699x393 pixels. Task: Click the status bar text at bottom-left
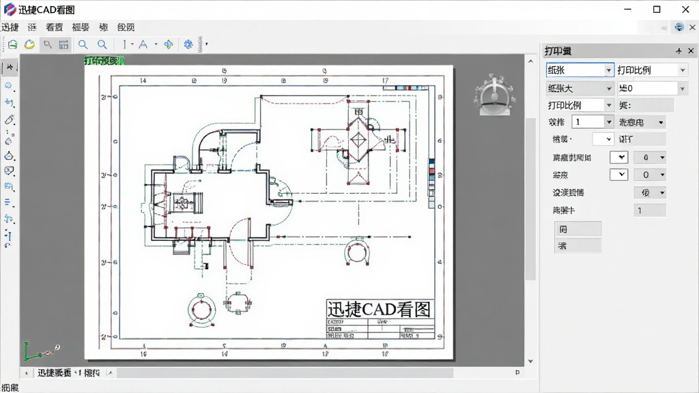10,388
